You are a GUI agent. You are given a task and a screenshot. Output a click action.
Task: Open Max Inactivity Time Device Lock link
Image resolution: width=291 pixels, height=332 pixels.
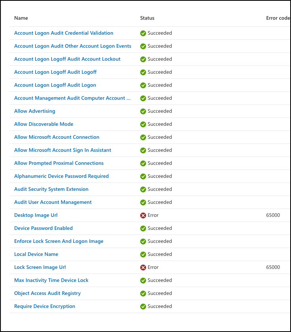[x=51, y=280]
